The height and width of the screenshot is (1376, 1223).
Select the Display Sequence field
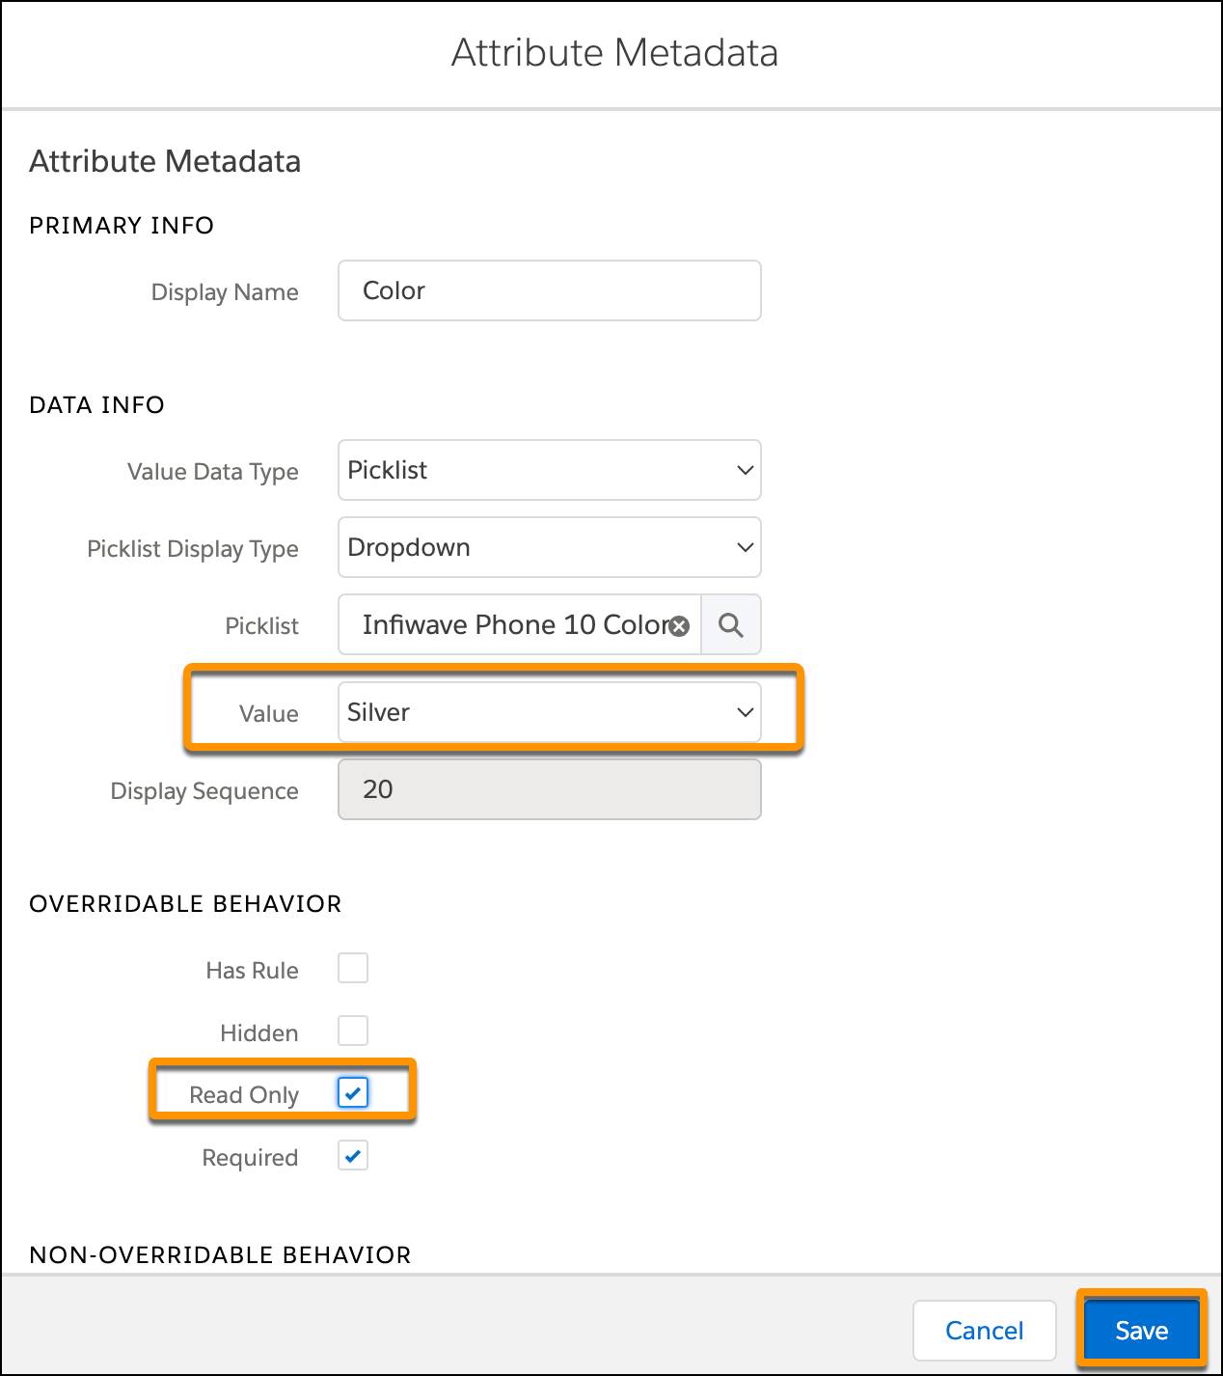point(550,789)
